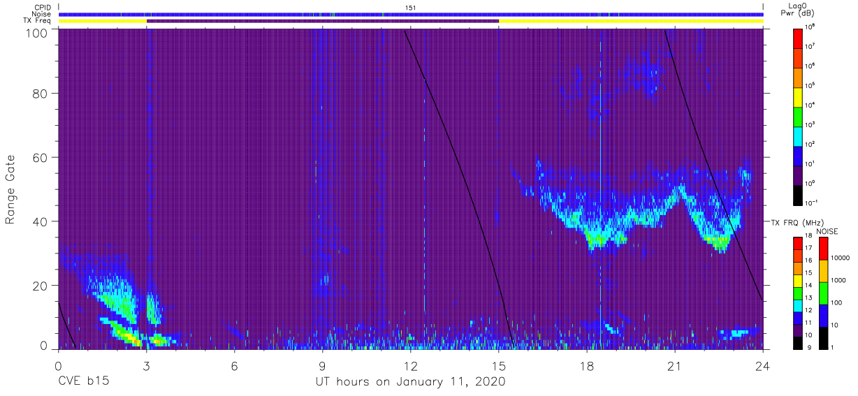Click the 10^8 label on power colorbar

click(810, 27)
